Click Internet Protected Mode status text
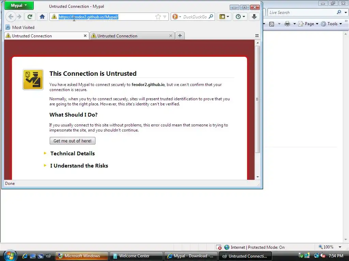The width and height of the screenshot is (349, 261). pyautogui.click(x=258, y=247)
